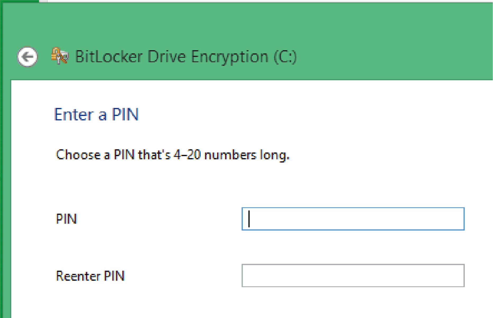The image size is (493, 318).
Task: Click the "Enter a PIN" heading
Action: click(x=96, y=115)
